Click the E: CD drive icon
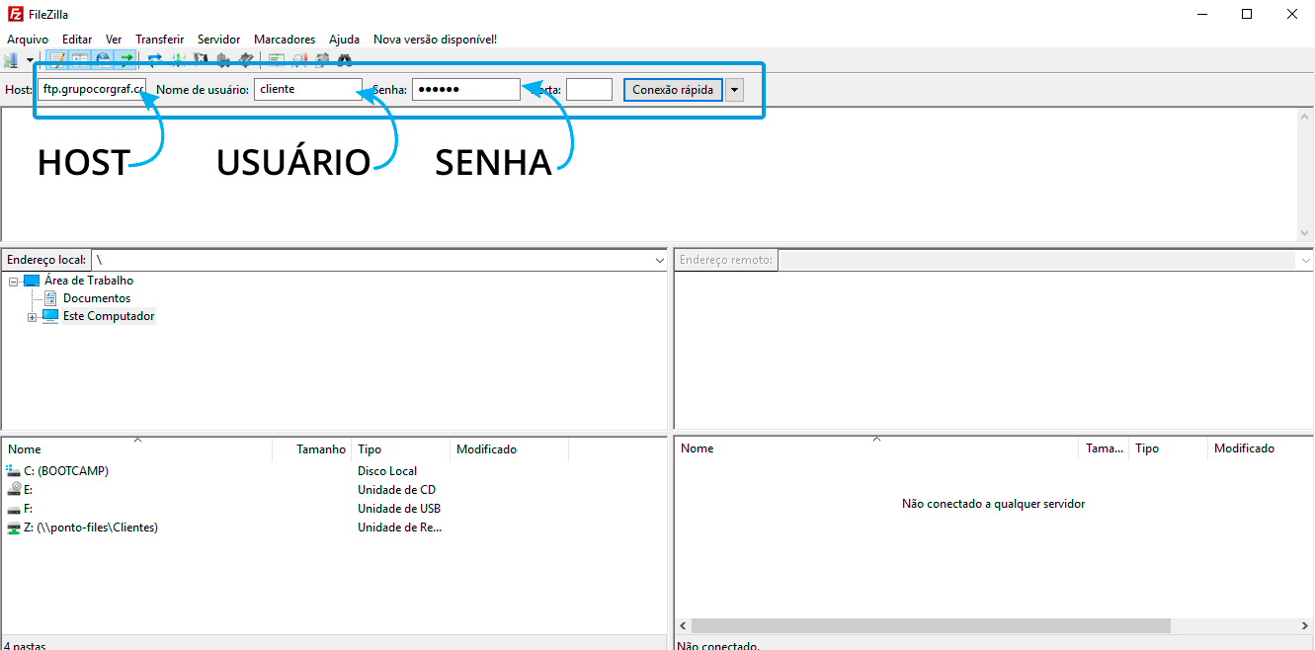The width and height of the screenshot is (1315, 650). (13, 490)
